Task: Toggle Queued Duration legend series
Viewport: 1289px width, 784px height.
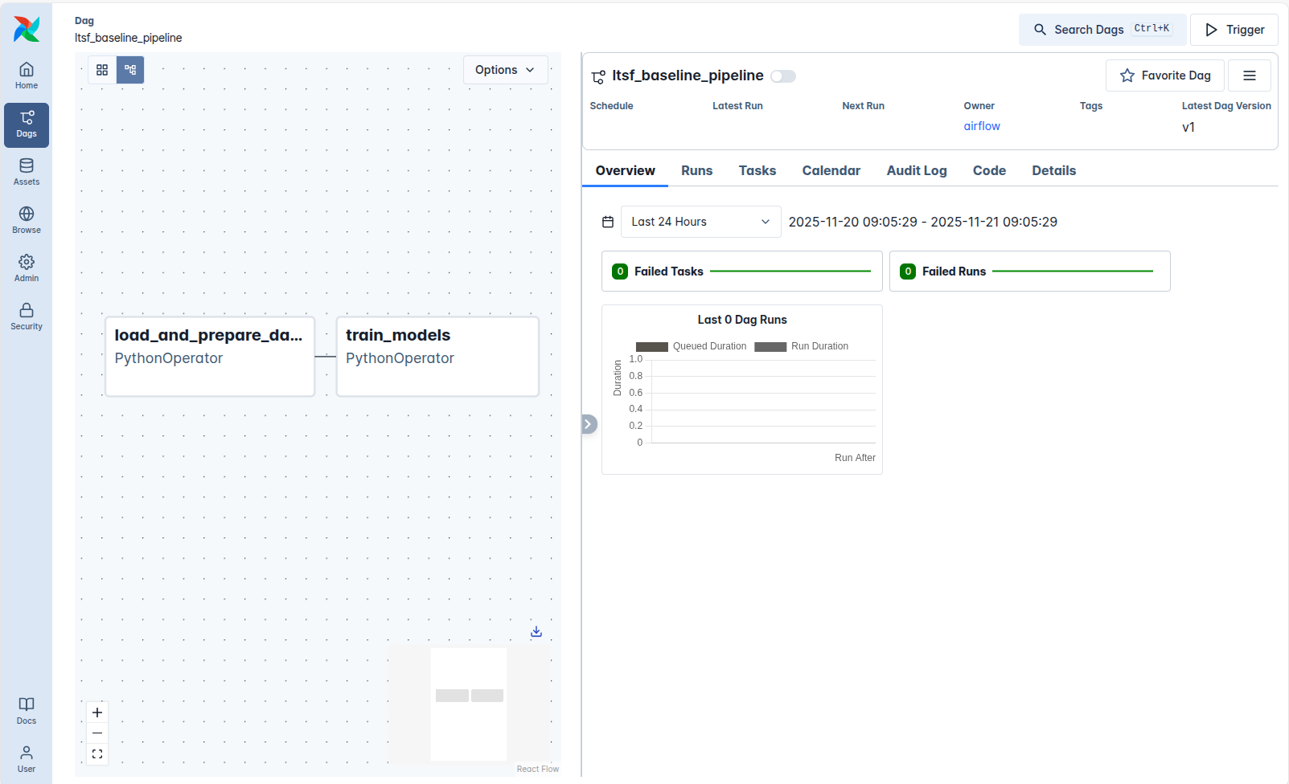Action: click(x=692, y=346)
